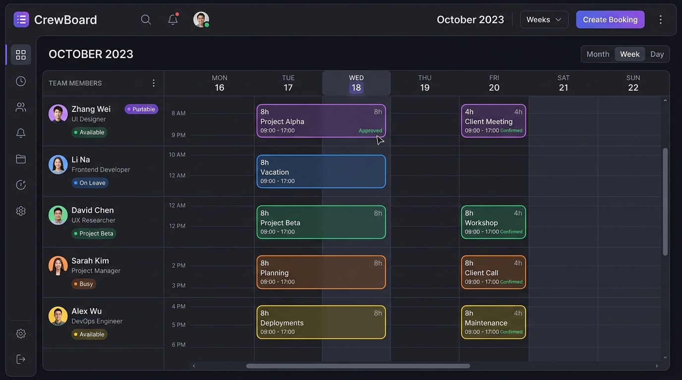Image resolution: width=682 pixels, height=380 pixels.
Task: Click the scroll left arrow
Action: (x=194, y=366)
